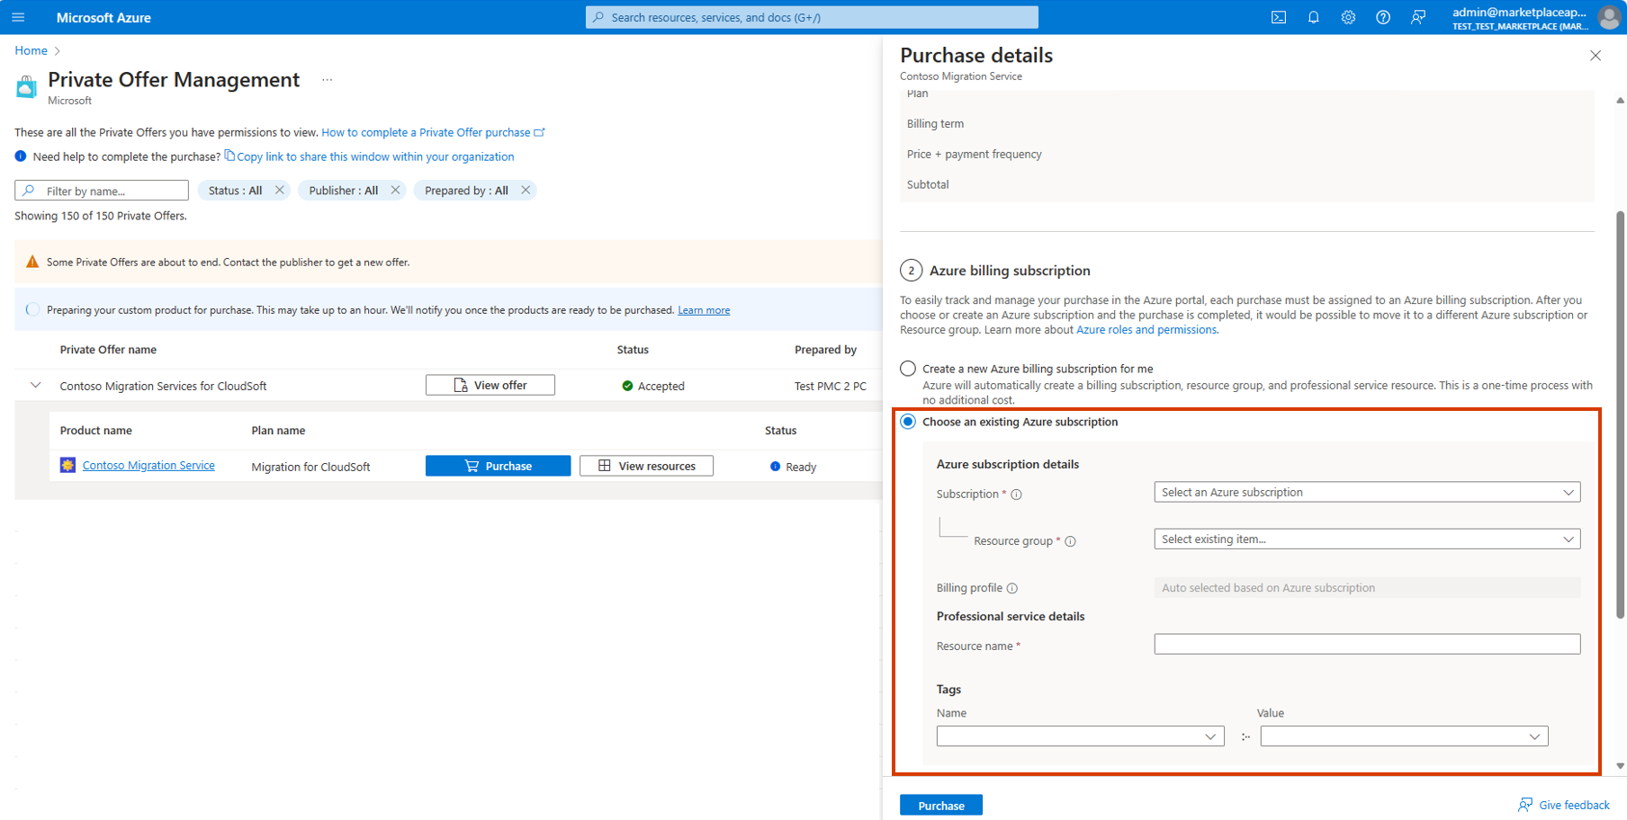Screen dimensions: 1627x820
Task: Select "Create a new Azure billing subscription for me"
Action: coord(907,368)
